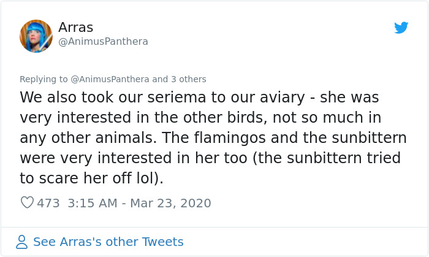Click the Twitter bird logo
The height and width of the screenshot is (257, 429).
click(401, 28)
